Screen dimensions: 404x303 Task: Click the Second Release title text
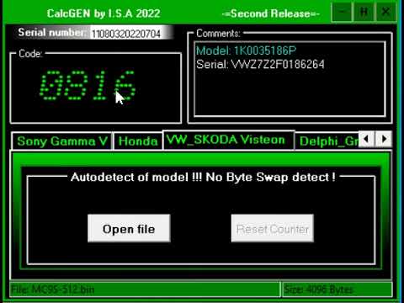pyautogui.click(x=271, y=13)
